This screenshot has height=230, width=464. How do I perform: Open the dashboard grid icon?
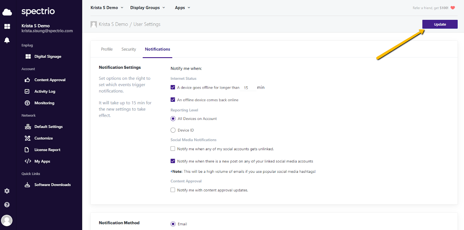pyautogui.click(x=7, y=26)
